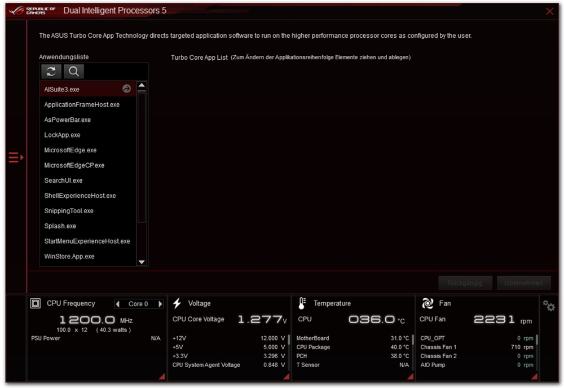Click the Temperature thermometer icon
Image resolution: width=564 pixels, height=388 pixels.
302,303
